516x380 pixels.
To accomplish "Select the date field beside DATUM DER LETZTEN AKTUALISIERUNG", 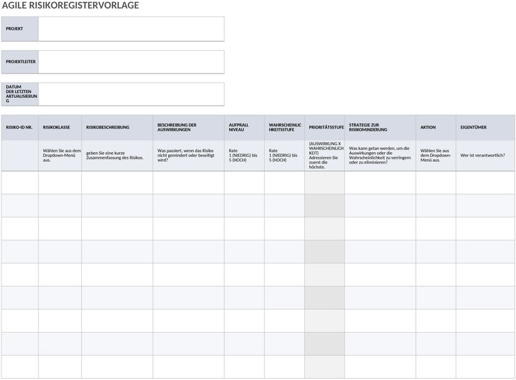I will click(131, 94).
